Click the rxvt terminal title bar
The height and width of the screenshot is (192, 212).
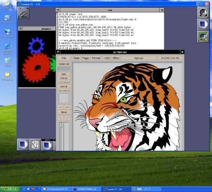point(110,10)
